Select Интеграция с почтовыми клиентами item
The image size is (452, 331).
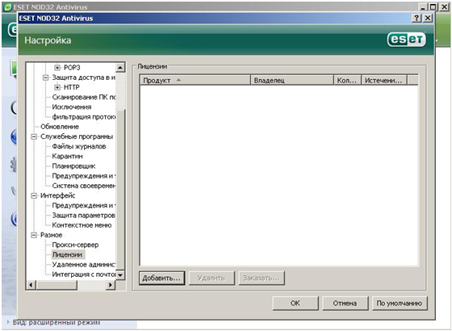pos(84,274)
